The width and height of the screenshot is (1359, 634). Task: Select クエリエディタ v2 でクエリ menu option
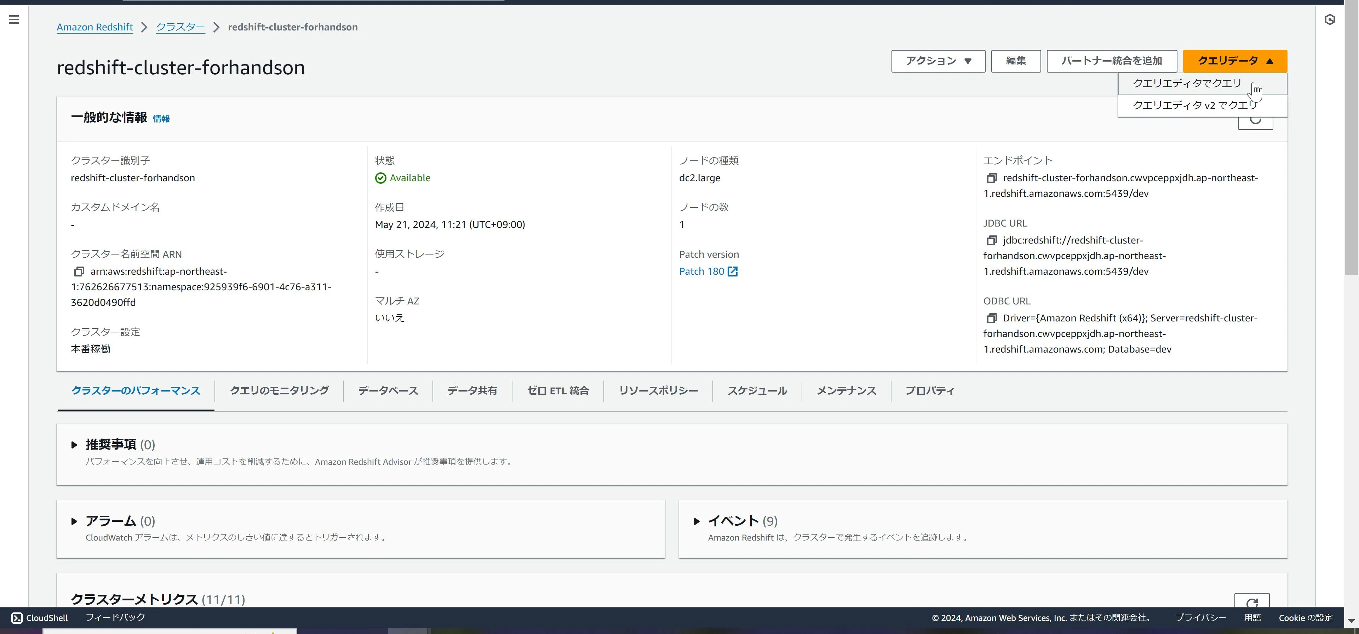click(x=1202, y=105)
